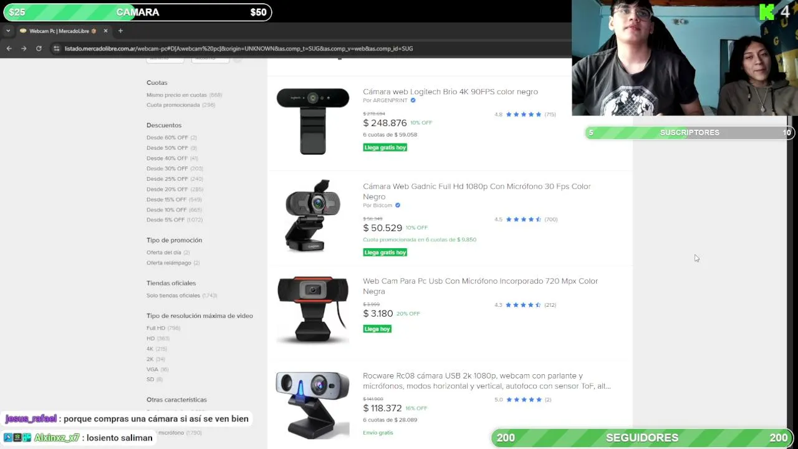Click the Envío gratis label on Rocware
The width and height of the screenshot is (798, 449).
[378, 433]
